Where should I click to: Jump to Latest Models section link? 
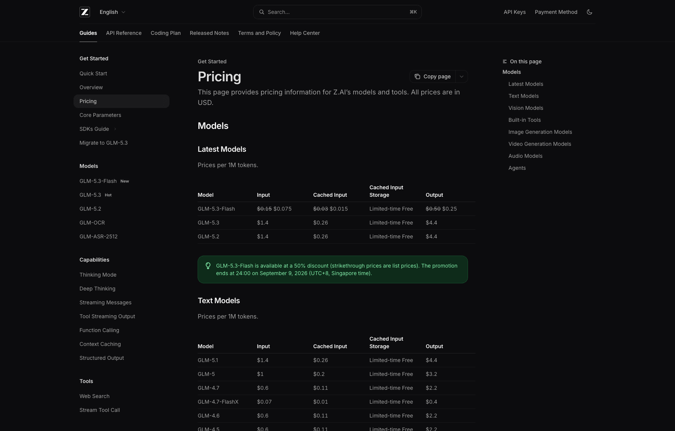point(526,84)
